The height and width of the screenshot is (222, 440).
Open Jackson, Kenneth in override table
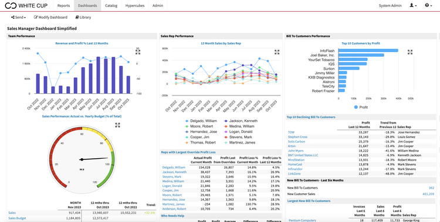point(174,172)
